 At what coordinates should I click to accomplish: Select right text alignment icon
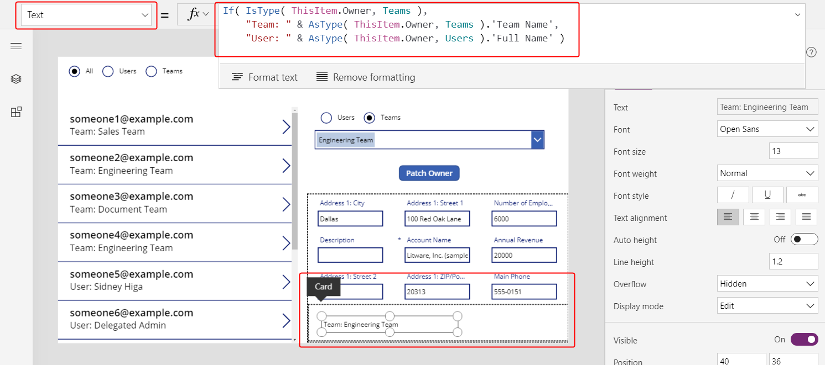tap(780, 217)
